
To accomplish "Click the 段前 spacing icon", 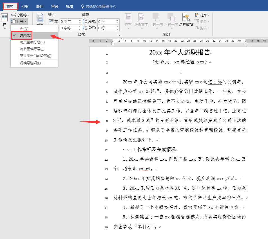I will [85, 21].
